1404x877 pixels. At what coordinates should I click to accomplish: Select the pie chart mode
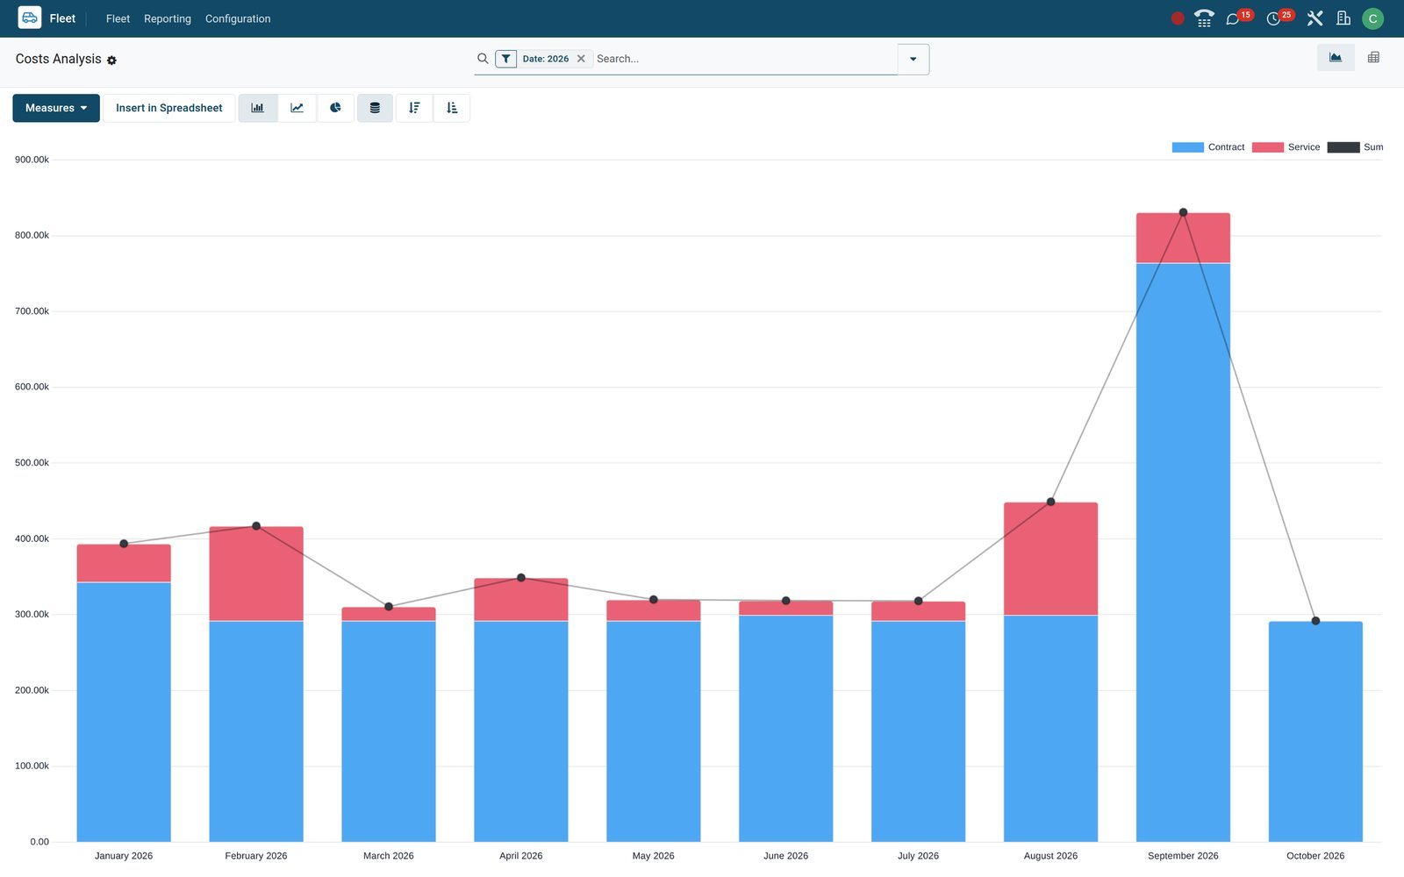pos(335,108)
